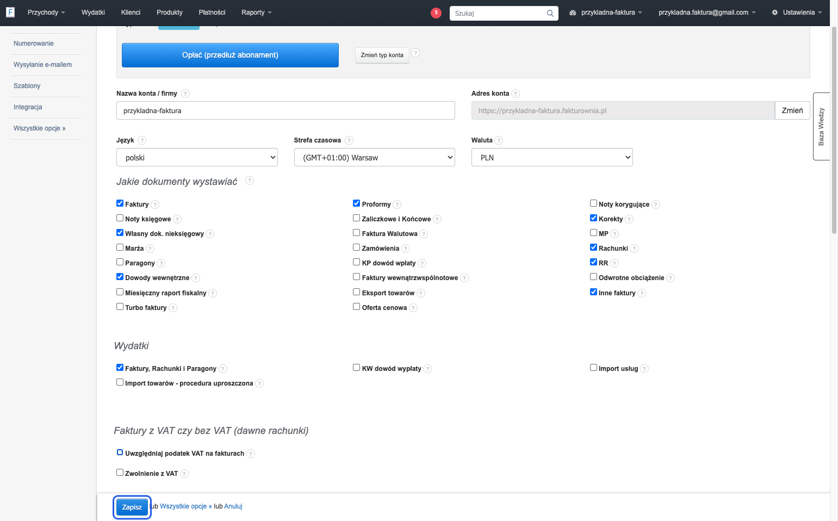Click the Nazwa konta / firmy input field
The height and width of the screenshot is (521, 838).
pos(285,110)
